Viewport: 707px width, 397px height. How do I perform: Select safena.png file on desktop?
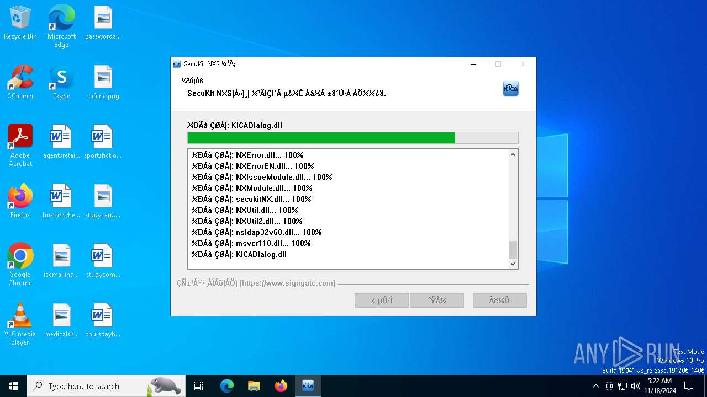103,83
